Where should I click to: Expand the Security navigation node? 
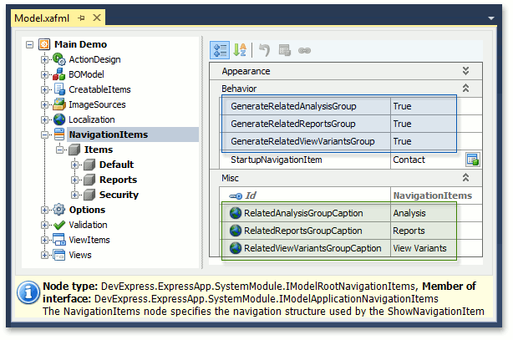(x=74, y=195)
